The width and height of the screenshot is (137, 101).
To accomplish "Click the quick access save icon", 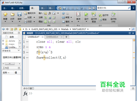I will tap(64, 8).
